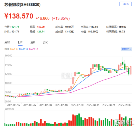Expand the 前复权 adjustment dropdown

click(126, 49)
